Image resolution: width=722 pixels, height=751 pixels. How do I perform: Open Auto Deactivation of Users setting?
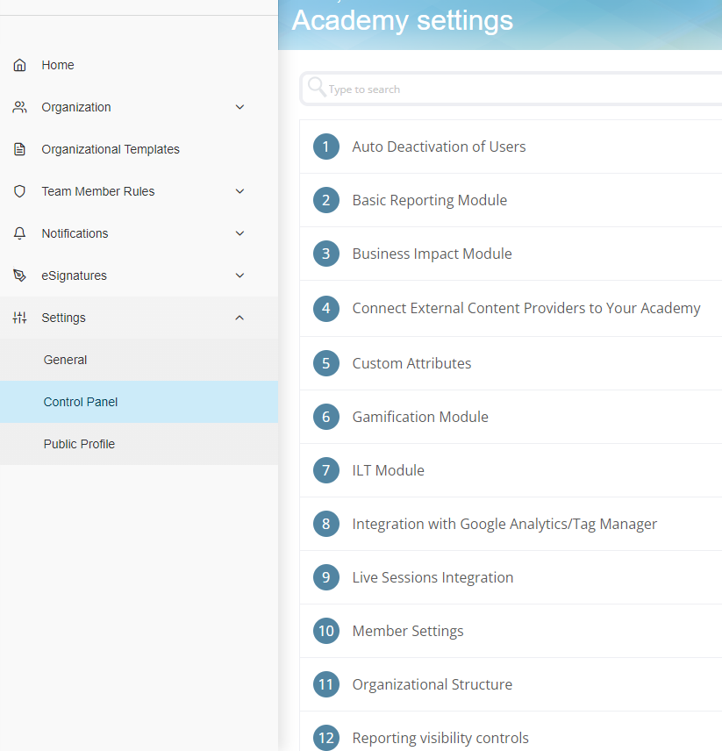pyautogui.click(x=511, y=147)
